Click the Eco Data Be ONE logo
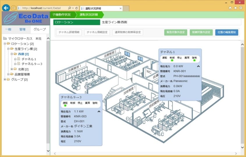This screenshot has height=157, width=246. pyautogui.click(x=26, y=18)
